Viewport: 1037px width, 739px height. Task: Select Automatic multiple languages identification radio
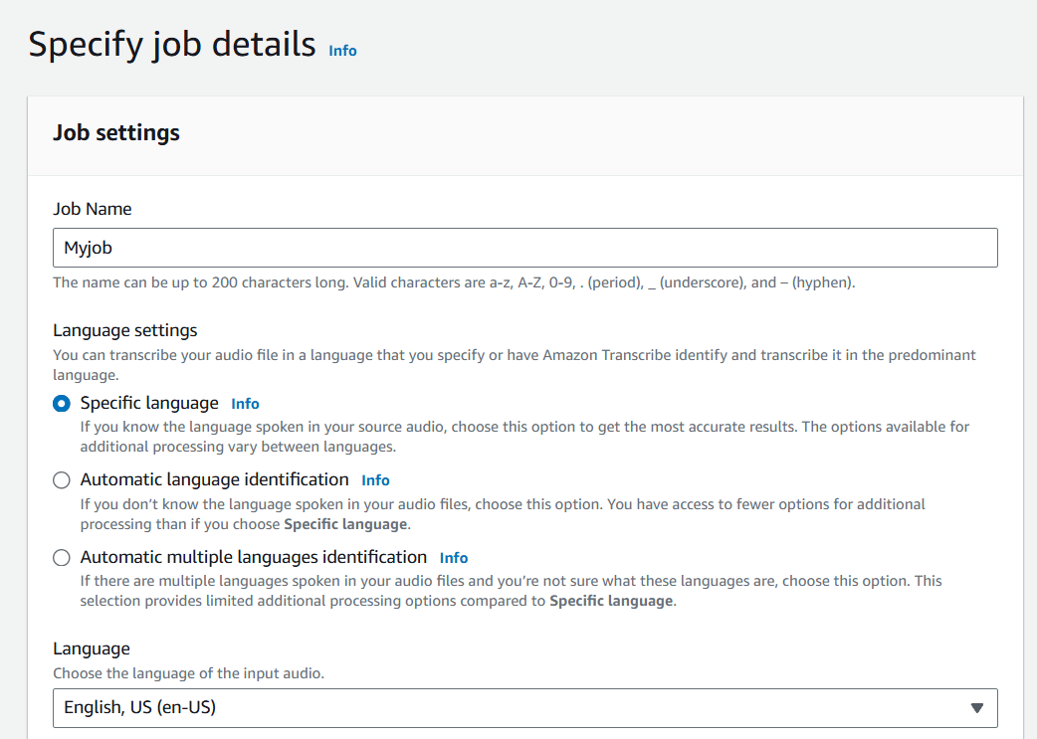(62, 558)
